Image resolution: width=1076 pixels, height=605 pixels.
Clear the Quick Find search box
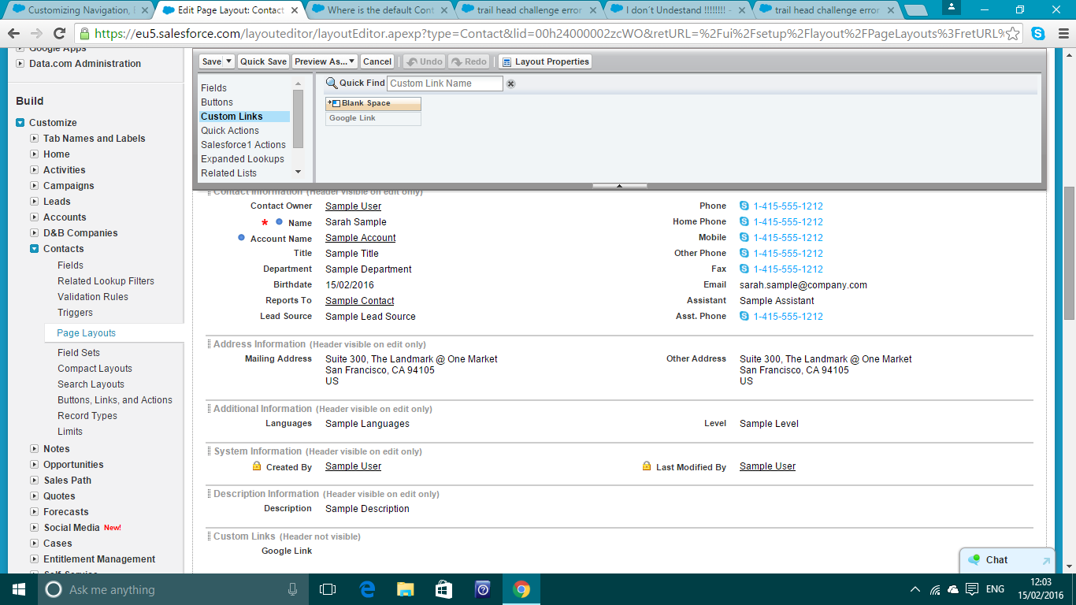[510, 84]
